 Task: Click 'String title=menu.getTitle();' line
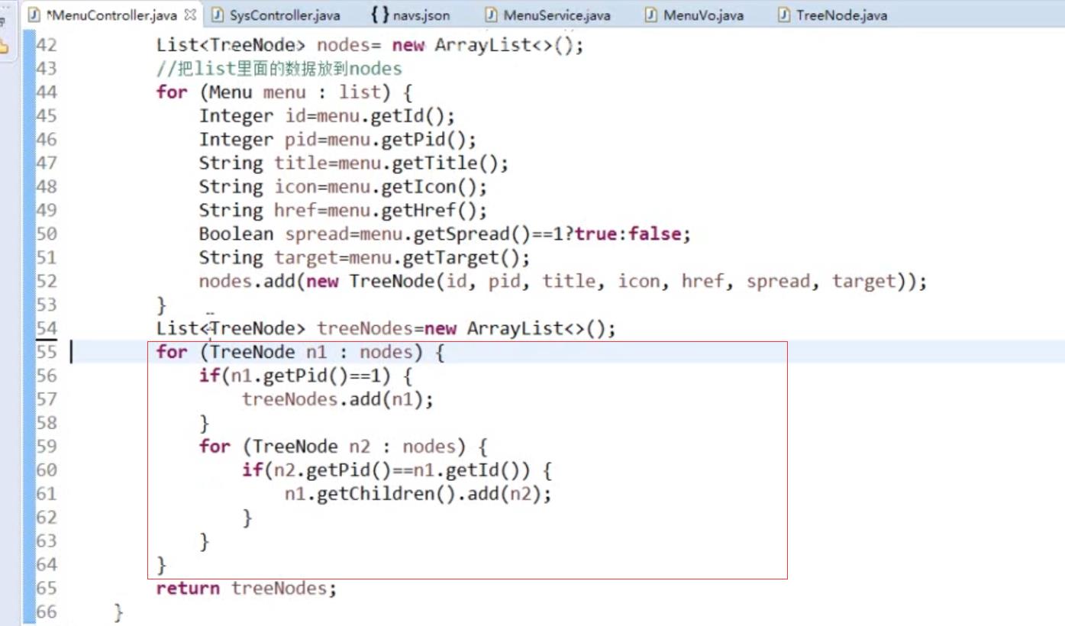click(353, 163)
